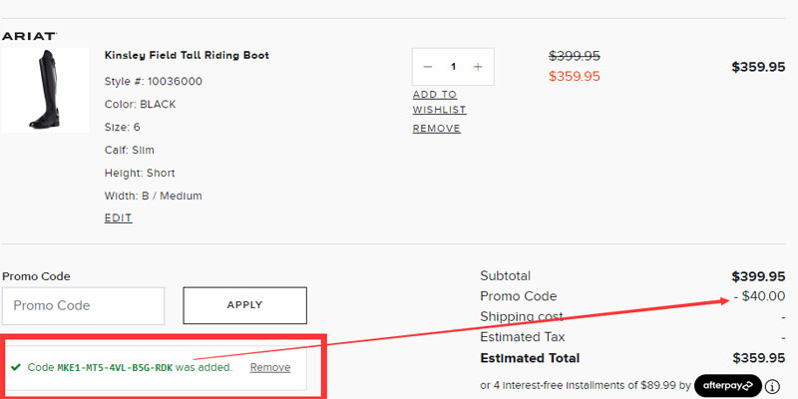Open Kinsley Field Tall Riding Boot product page
Viewport: 798px width, 399px height.
(187, 56)
